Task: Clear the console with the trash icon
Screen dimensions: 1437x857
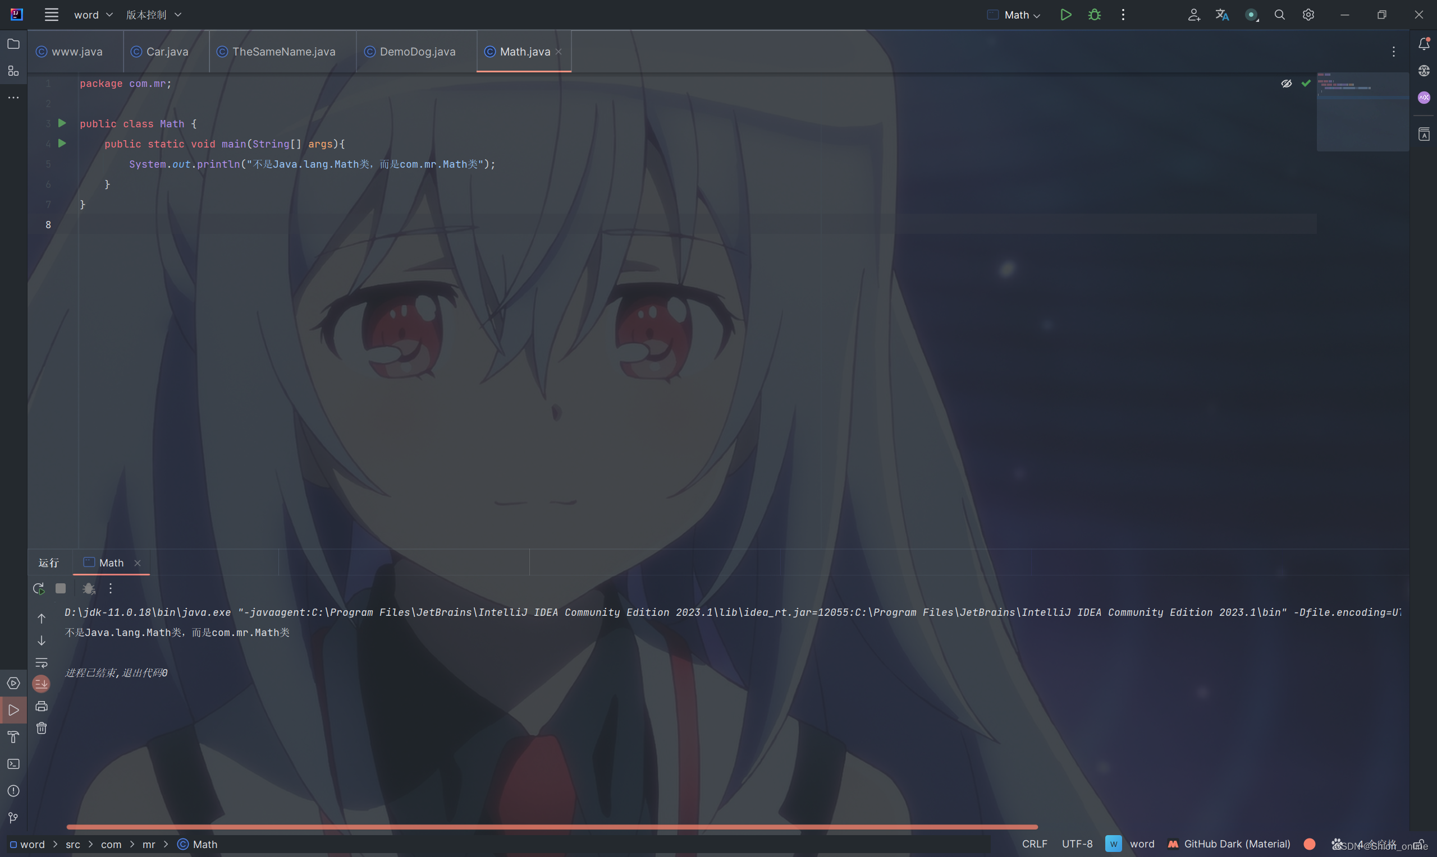Action: click(42, 728)
